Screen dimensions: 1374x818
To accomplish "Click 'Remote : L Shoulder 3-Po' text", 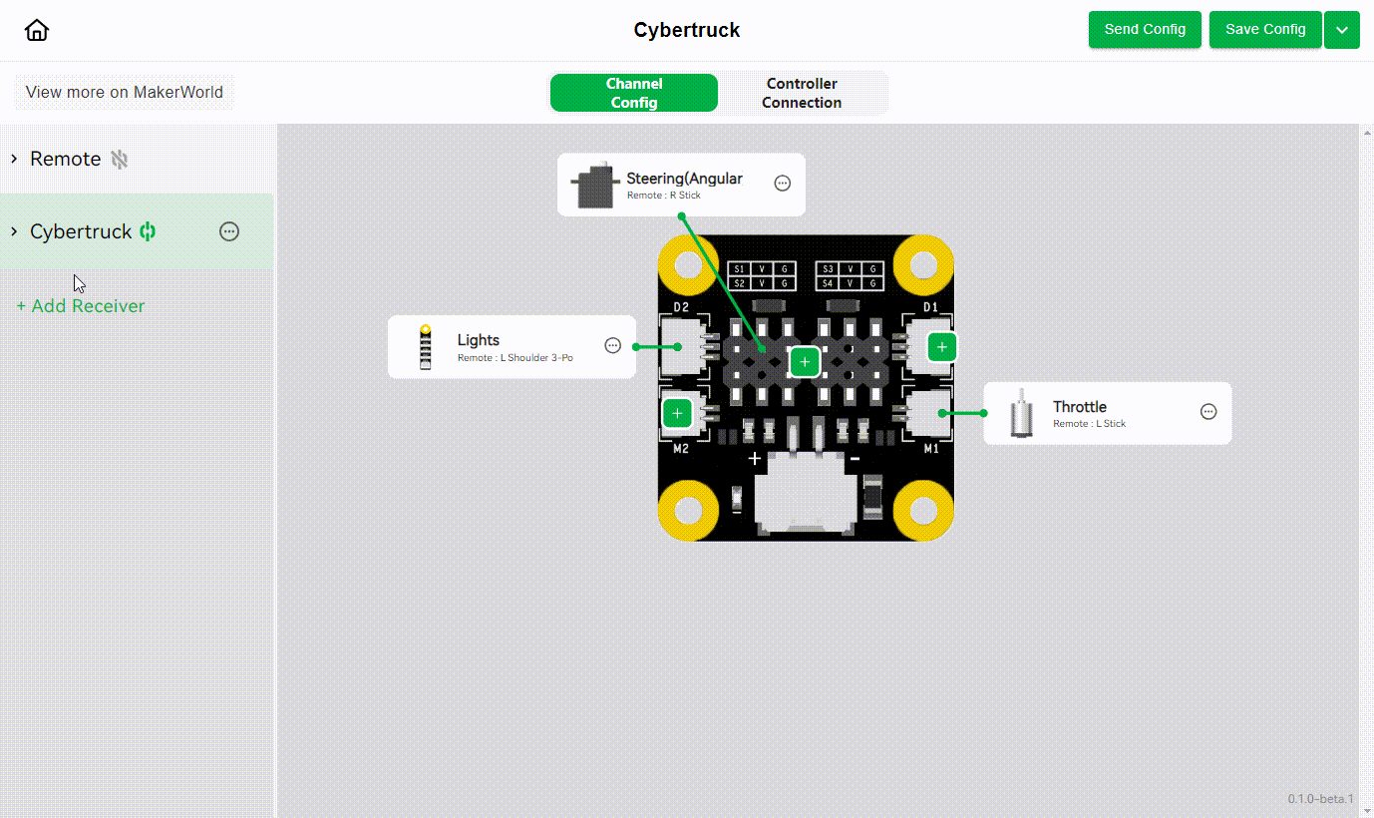I will 515,357.
